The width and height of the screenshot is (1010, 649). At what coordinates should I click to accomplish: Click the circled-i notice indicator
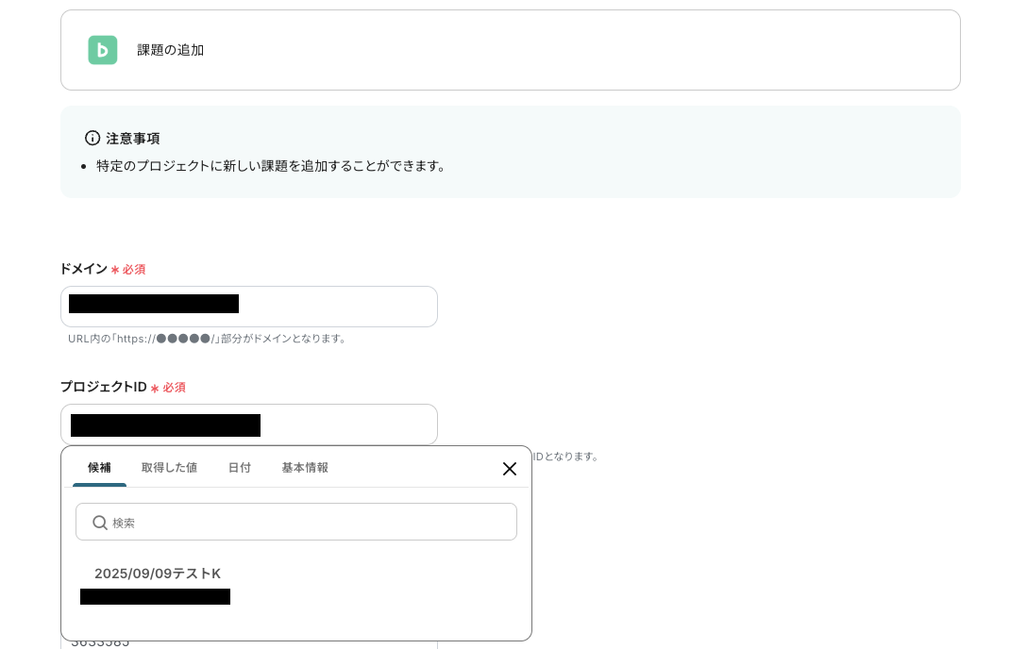click(93, 138)
